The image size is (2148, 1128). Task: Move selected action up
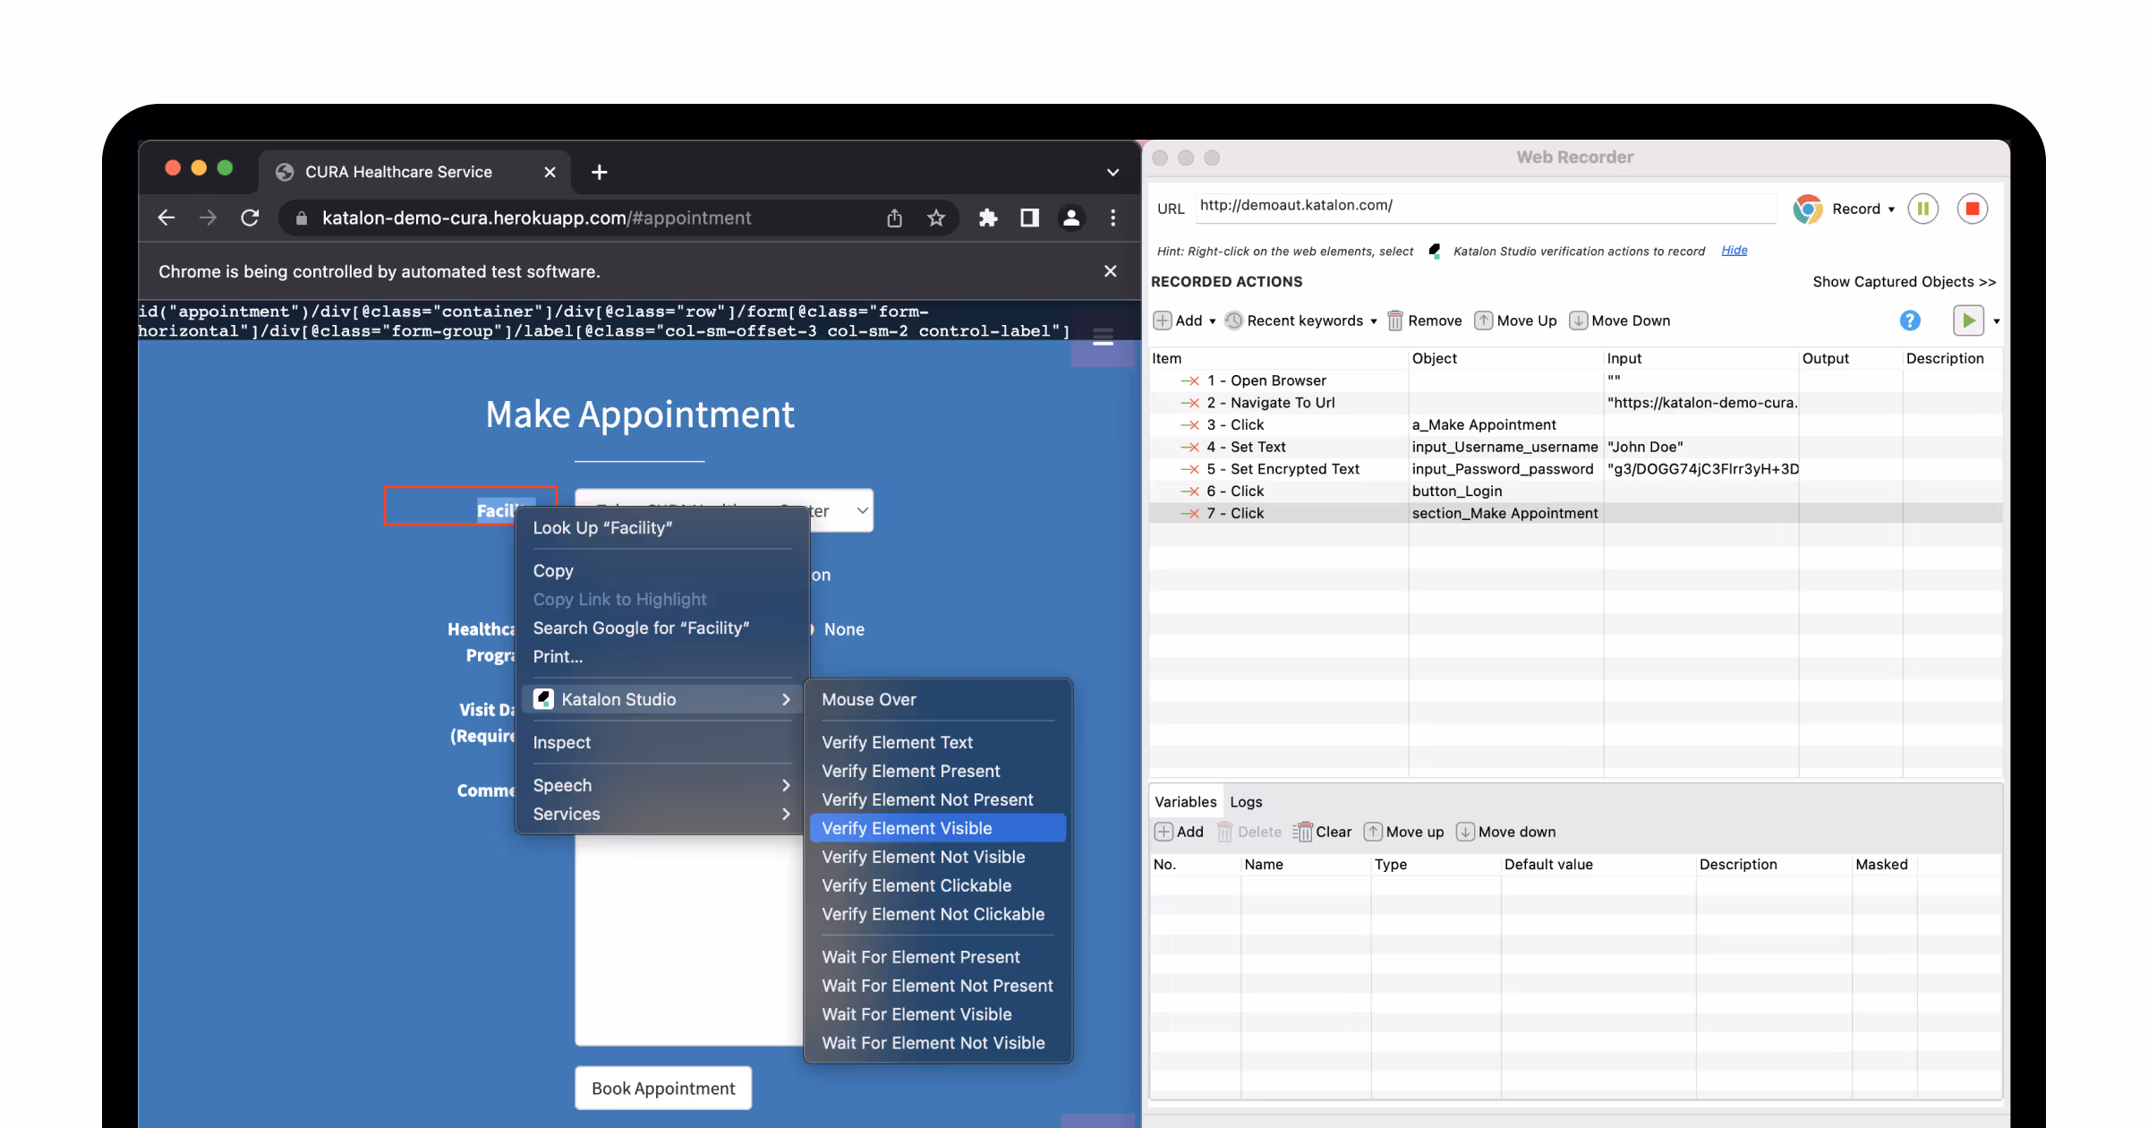click(x=1515, y=320)
